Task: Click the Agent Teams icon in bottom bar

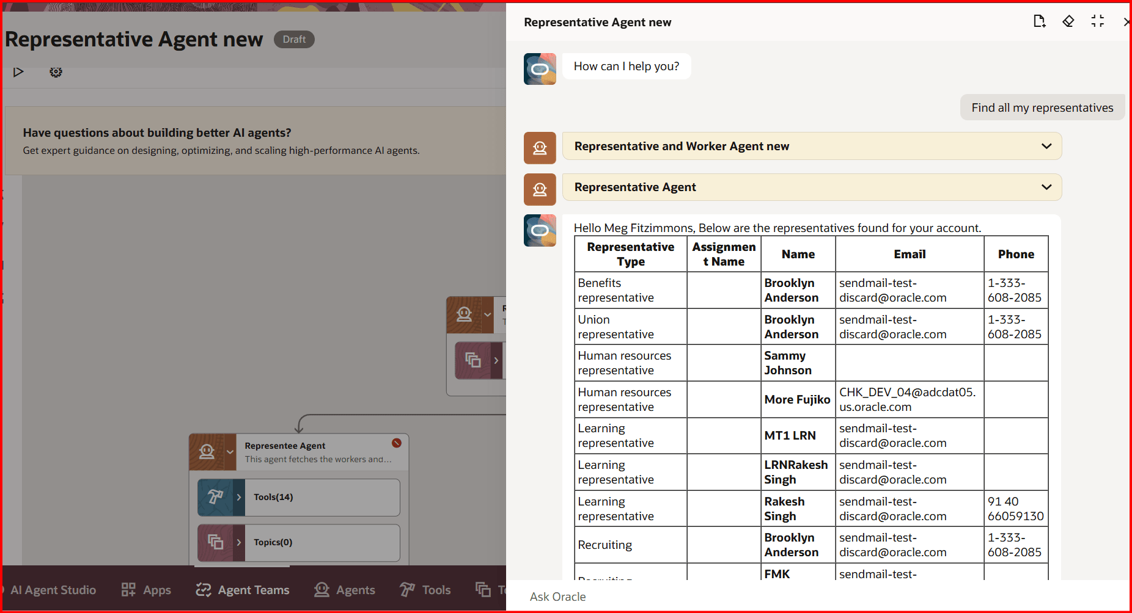Action: point(202,589)
